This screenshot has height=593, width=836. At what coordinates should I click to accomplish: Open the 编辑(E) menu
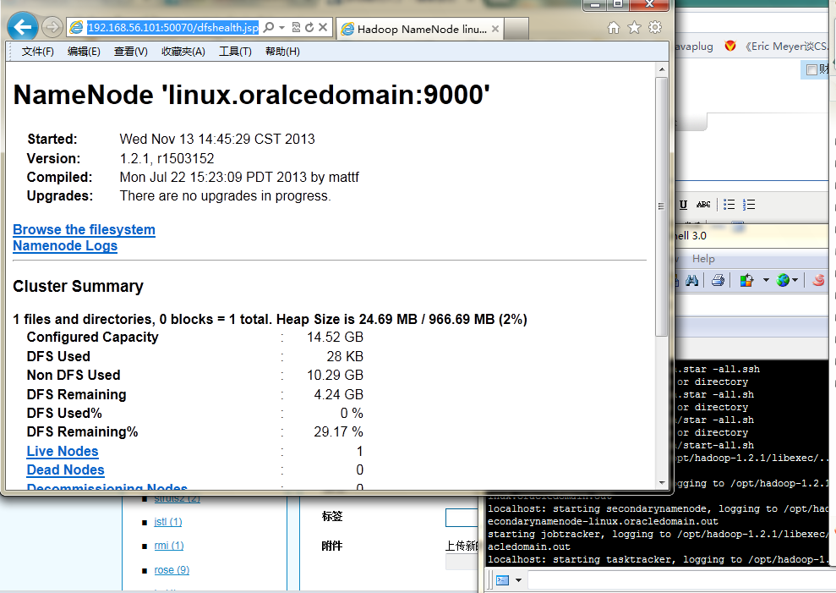(84, 52)
